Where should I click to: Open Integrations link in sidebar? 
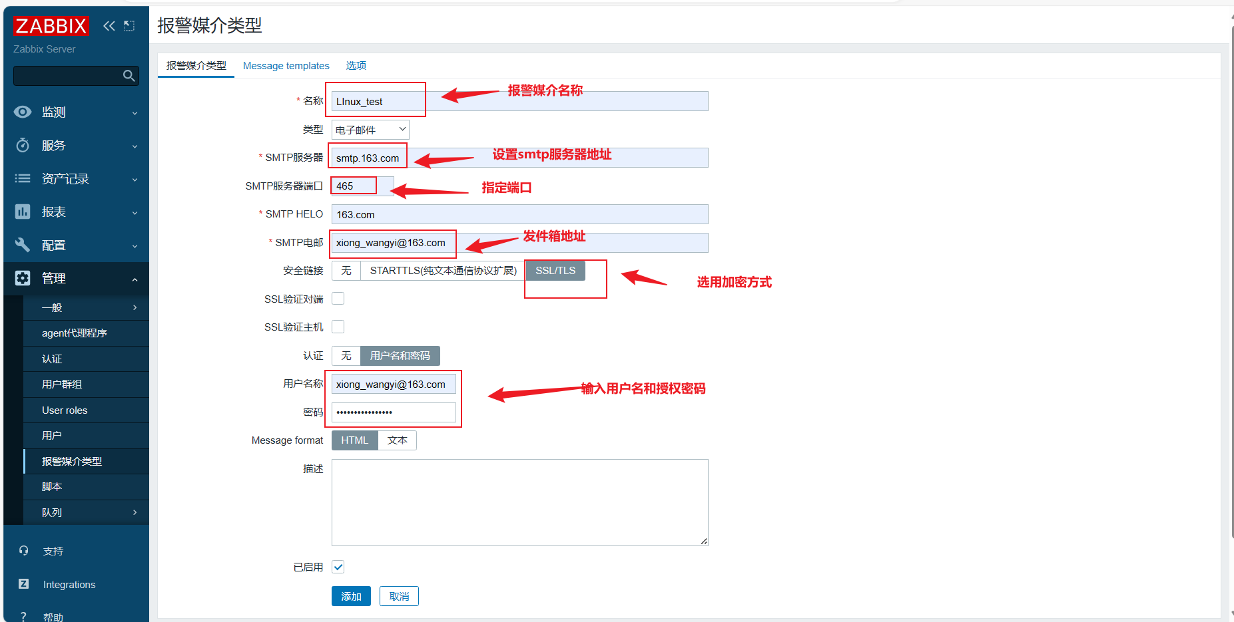click(x=69, y=585)
